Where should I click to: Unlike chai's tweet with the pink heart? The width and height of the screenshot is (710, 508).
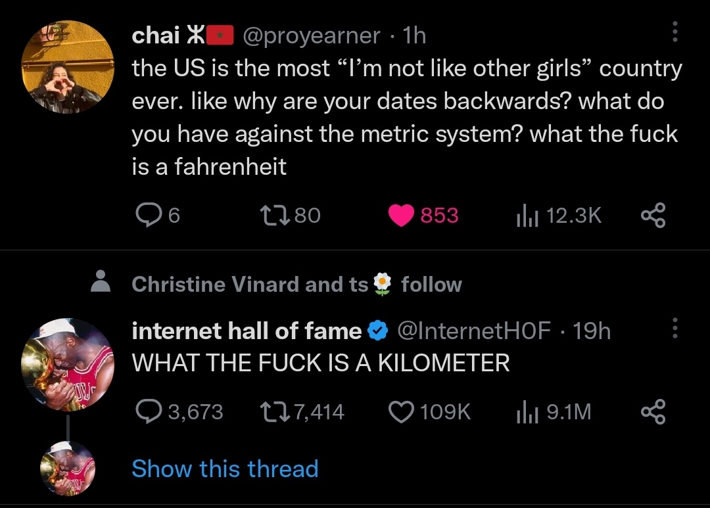pos(401,215)
